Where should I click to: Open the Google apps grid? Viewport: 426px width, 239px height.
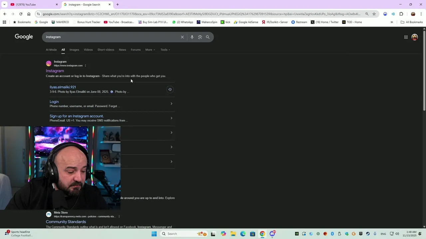click(x=406, y=37)
